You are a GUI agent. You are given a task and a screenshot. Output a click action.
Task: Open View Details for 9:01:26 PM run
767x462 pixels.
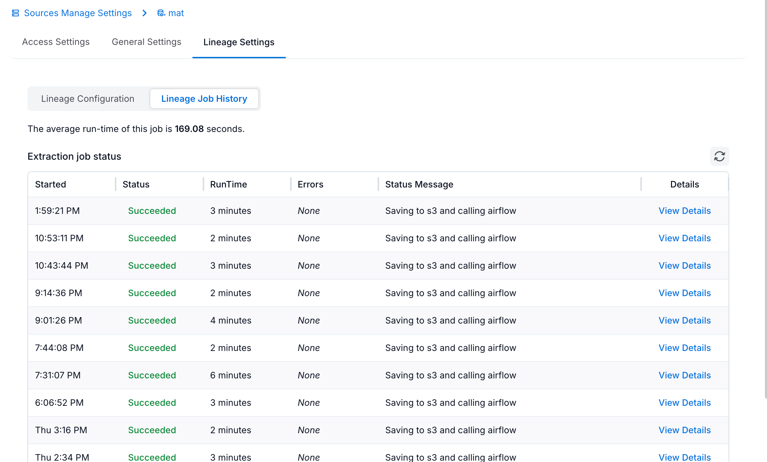click(x=684, y=320)
